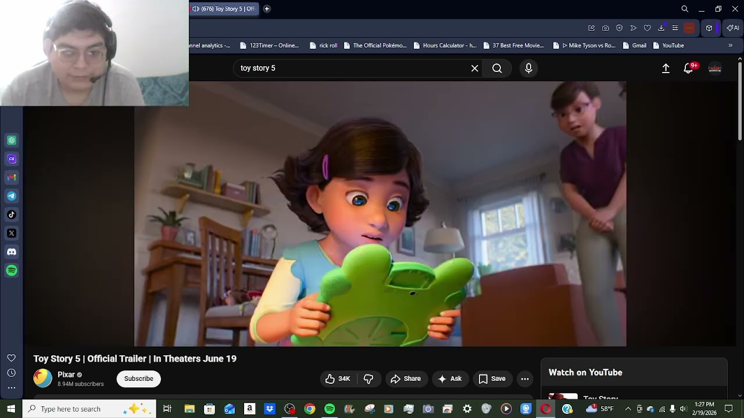Screen dimensions: 744x418
Task: Open the Pixar channel name link
Action: pos(66,374)
